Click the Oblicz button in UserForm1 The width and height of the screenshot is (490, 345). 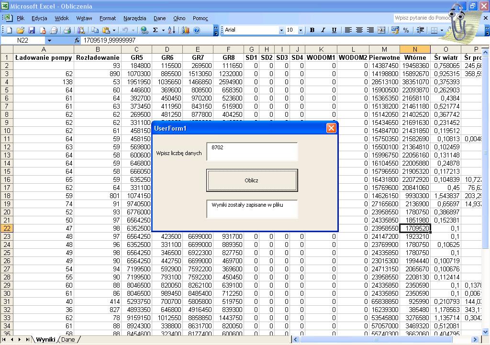[x=252, y=180]
